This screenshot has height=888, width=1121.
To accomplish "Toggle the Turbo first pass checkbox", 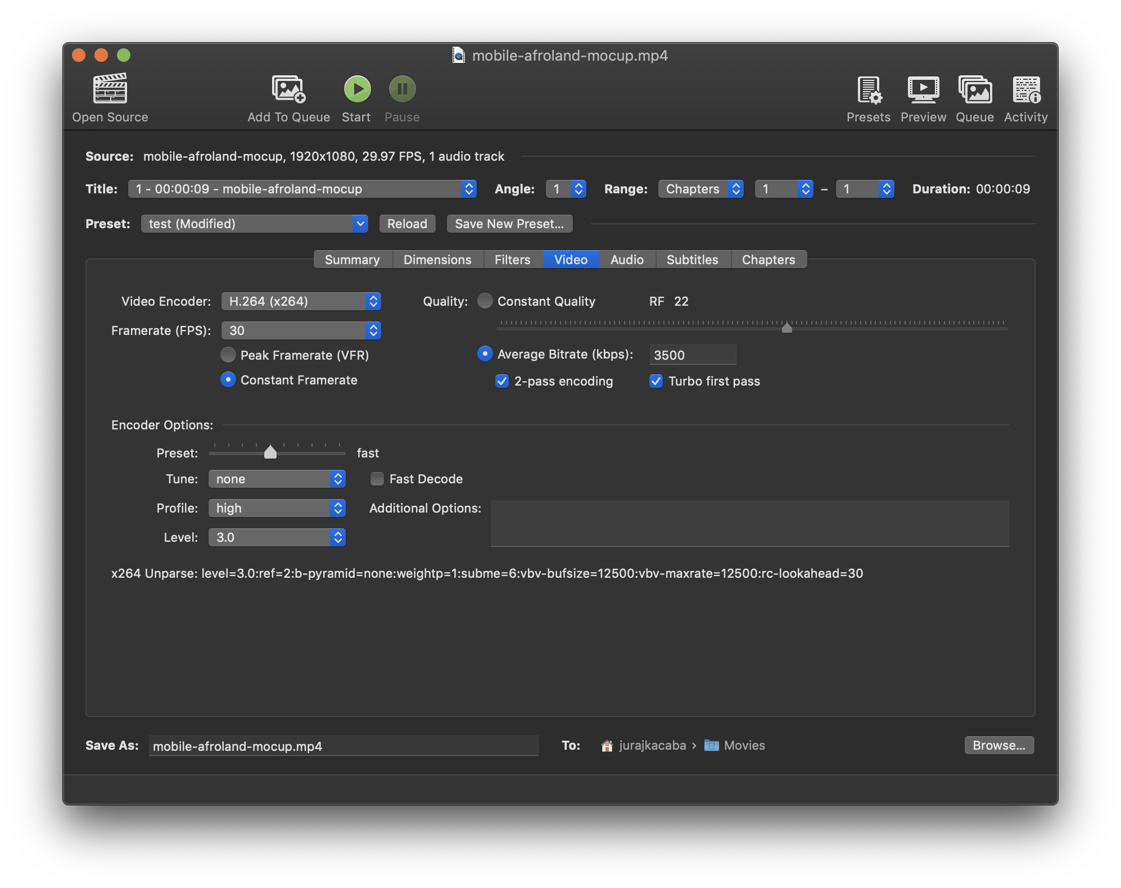I will [x=656, y=381].
